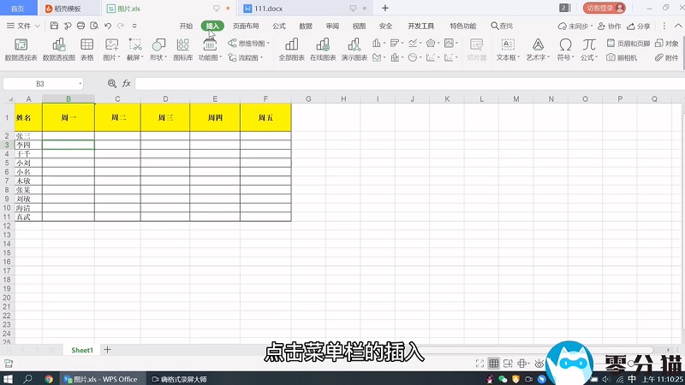Switch to the 公式 formulas tab
685x385 pixels.
[279, 27]
